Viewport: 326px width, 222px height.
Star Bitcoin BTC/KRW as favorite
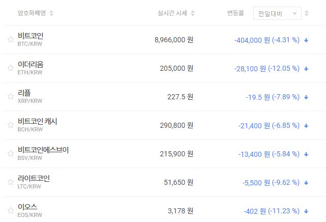[x=10, y=39]
